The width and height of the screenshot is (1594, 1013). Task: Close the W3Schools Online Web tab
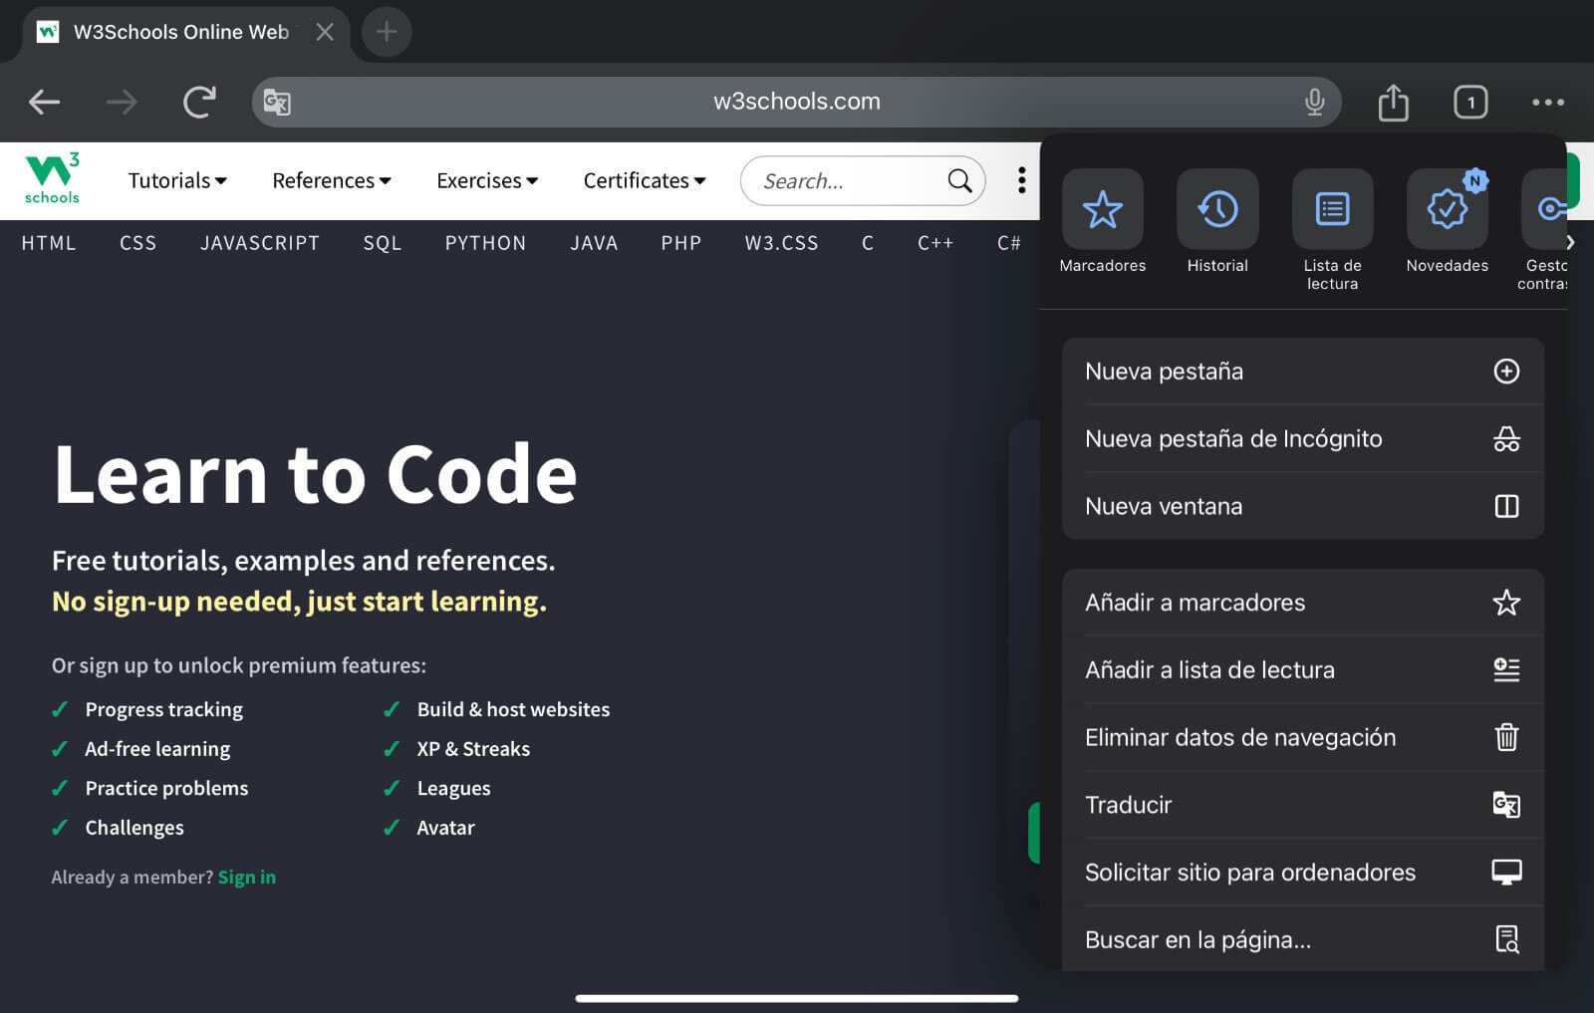pyautogui.click(x=325, y=32)
